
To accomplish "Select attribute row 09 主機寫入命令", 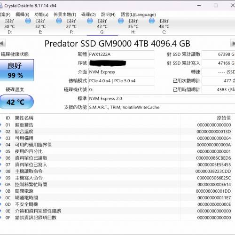I will (116, 178).
